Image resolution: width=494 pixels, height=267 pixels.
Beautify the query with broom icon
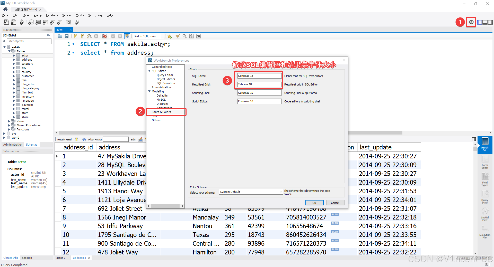[x=178, y=36]
